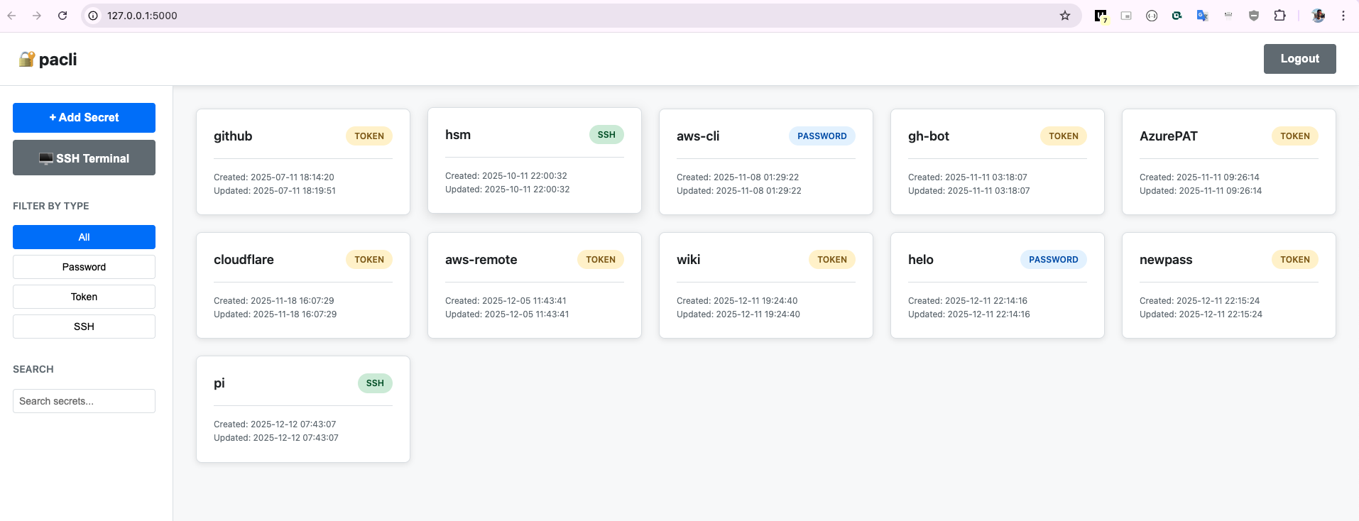Filter secrets by Token type
Screen dimensions: 1359x521
(84, 297)
